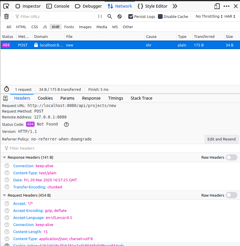The width and height of the screenshot is (240, 246).
Task: Toggle Responsive Design Mode icon
Action: pos(217,6)
